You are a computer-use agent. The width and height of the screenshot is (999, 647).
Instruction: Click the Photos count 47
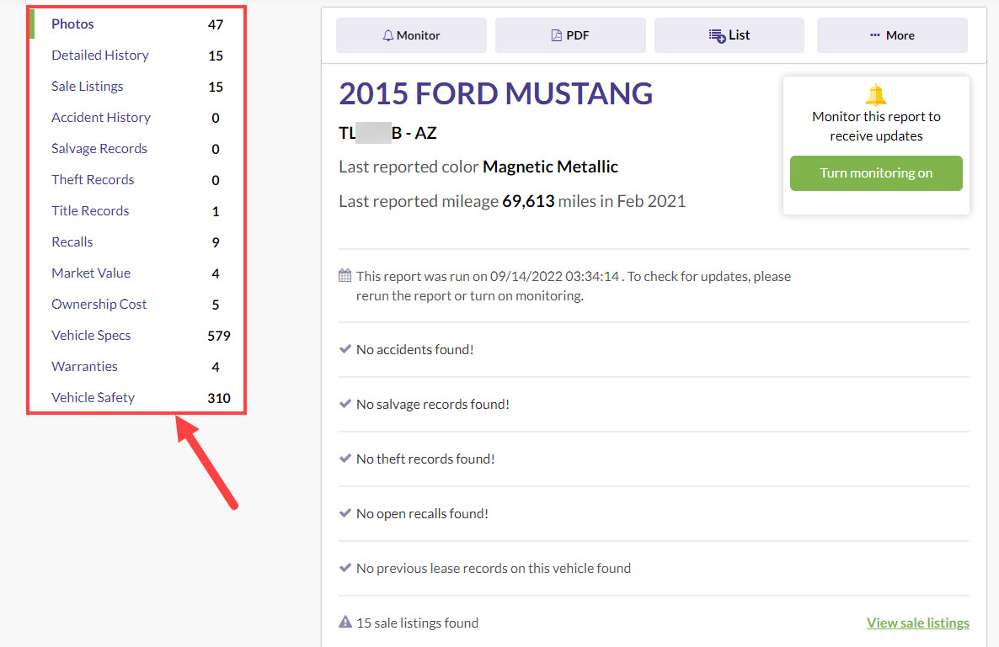[x=216, y=24]
